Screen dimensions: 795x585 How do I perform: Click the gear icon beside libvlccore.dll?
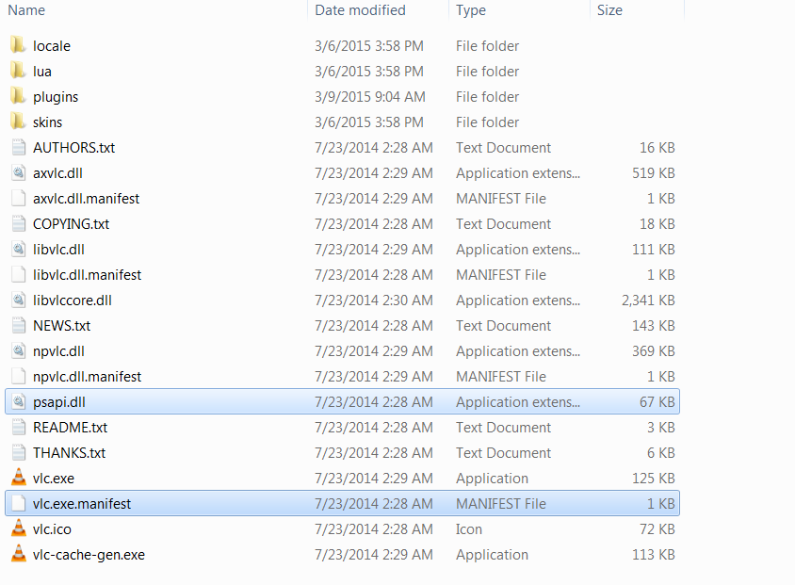18,301
